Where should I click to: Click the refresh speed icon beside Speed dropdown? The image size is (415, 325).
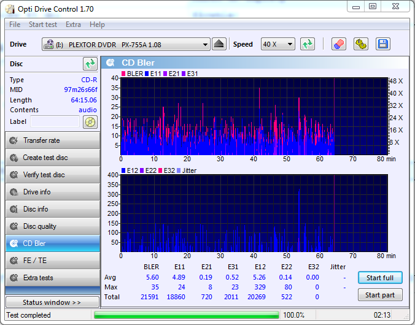[x=308, y=44]
